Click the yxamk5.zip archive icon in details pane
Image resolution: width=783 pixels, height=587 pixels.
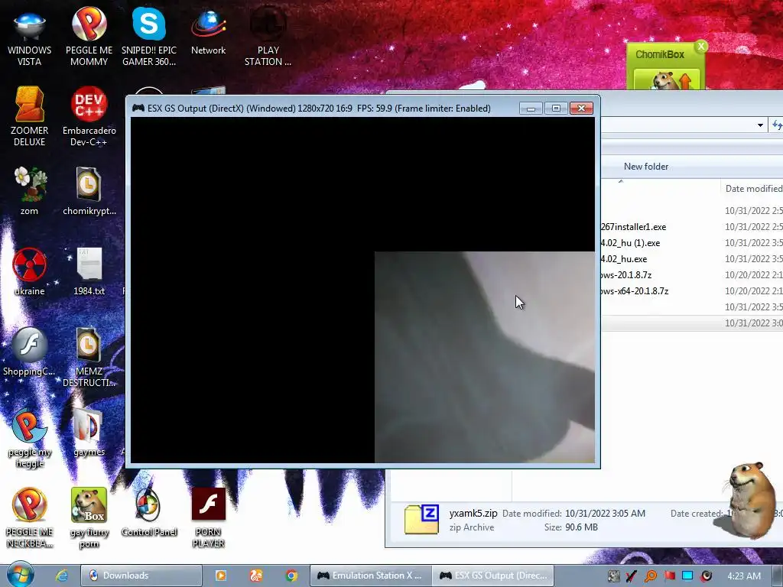[x=421, y=519]
